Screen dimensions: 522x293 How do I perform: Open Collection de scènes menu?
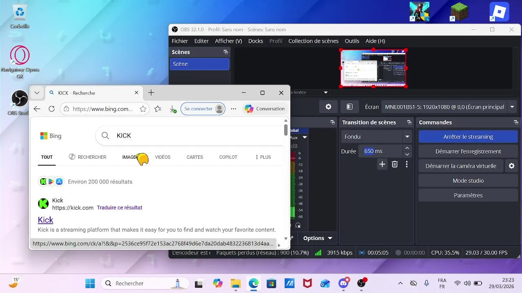(x=313, y=41)
